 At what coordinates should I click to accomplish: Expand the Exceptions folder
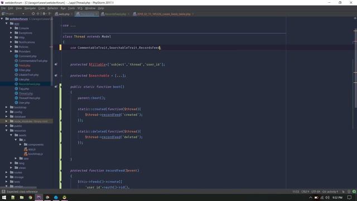click(x=11, y=33)
